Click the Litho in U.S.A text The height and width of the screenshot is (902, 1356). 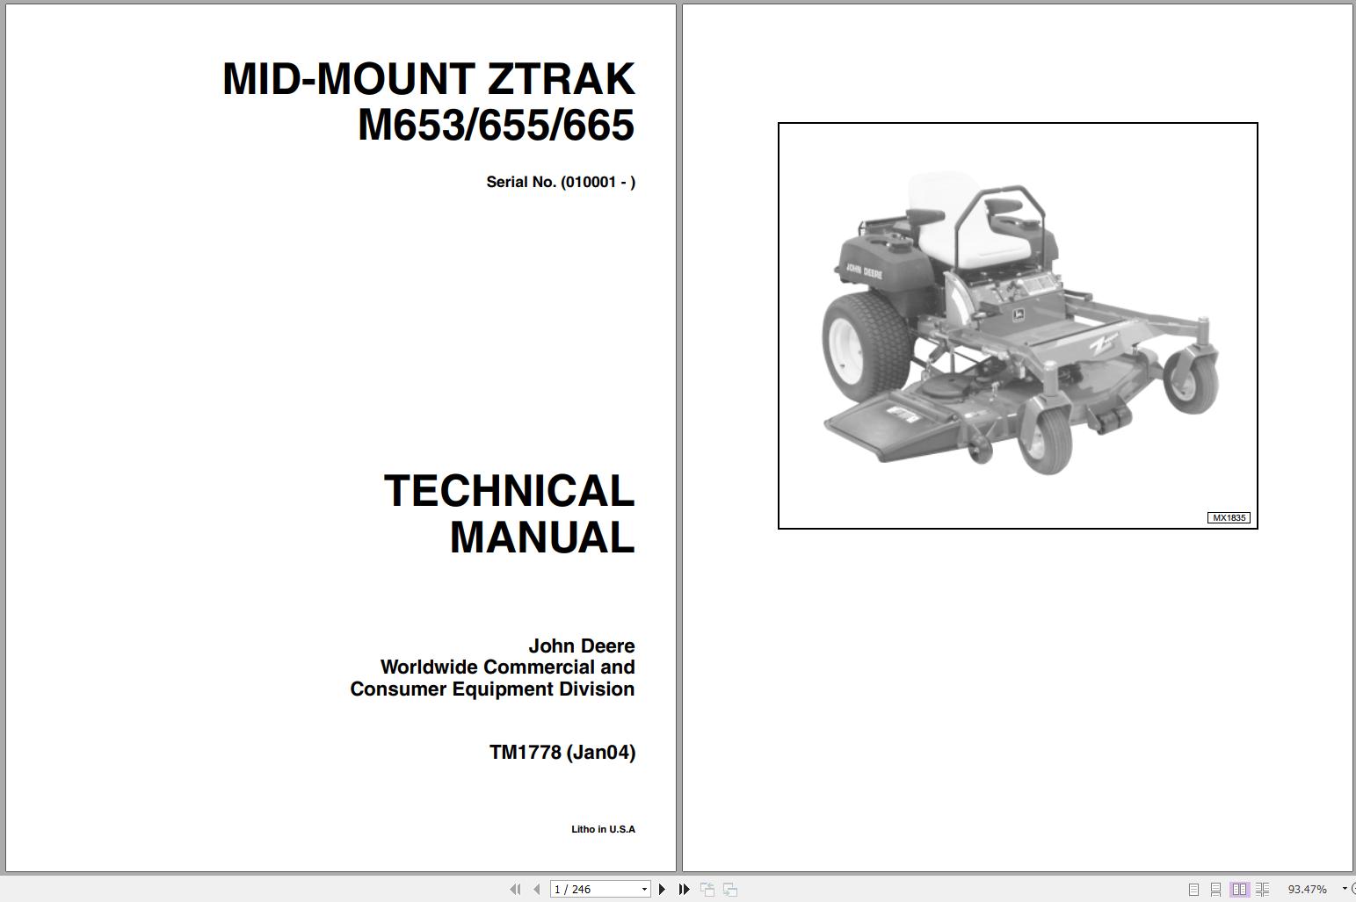point(603,829)
